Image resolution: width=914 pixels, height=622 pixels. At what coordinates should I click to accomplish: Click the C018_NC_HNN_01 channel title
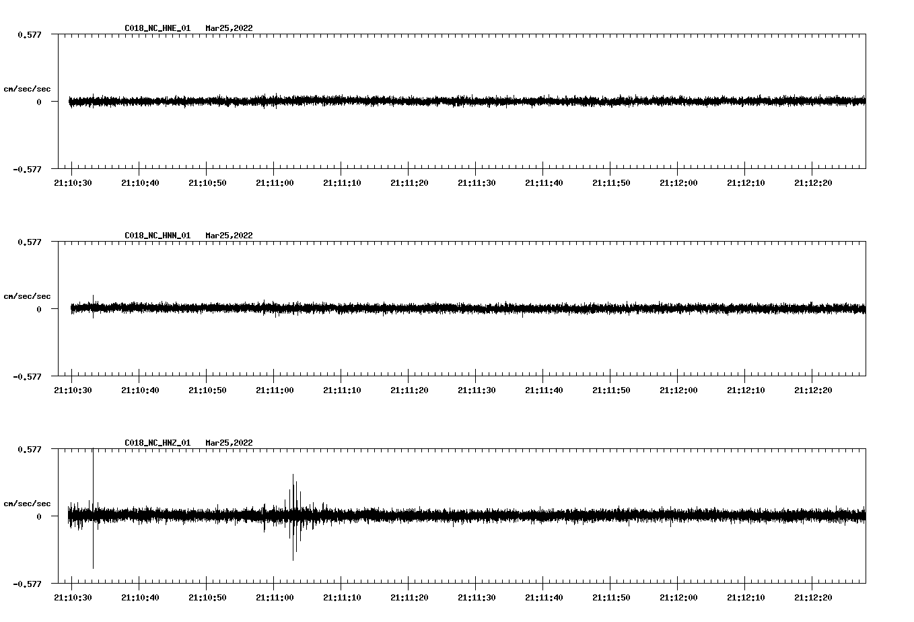(x=157, y=236)
